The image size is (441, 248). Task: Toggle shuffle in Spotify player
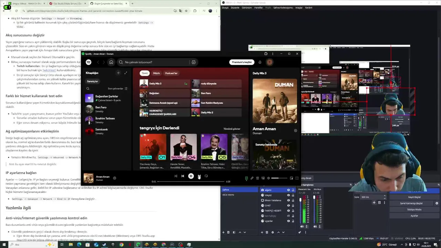pos(175,176)
